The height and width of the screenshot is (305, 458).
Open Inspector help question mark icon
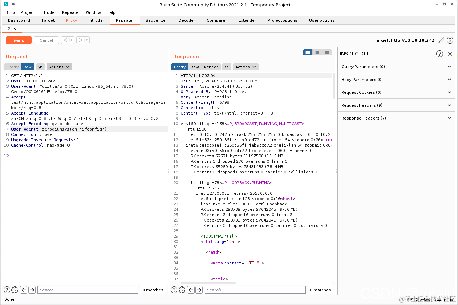439,54
